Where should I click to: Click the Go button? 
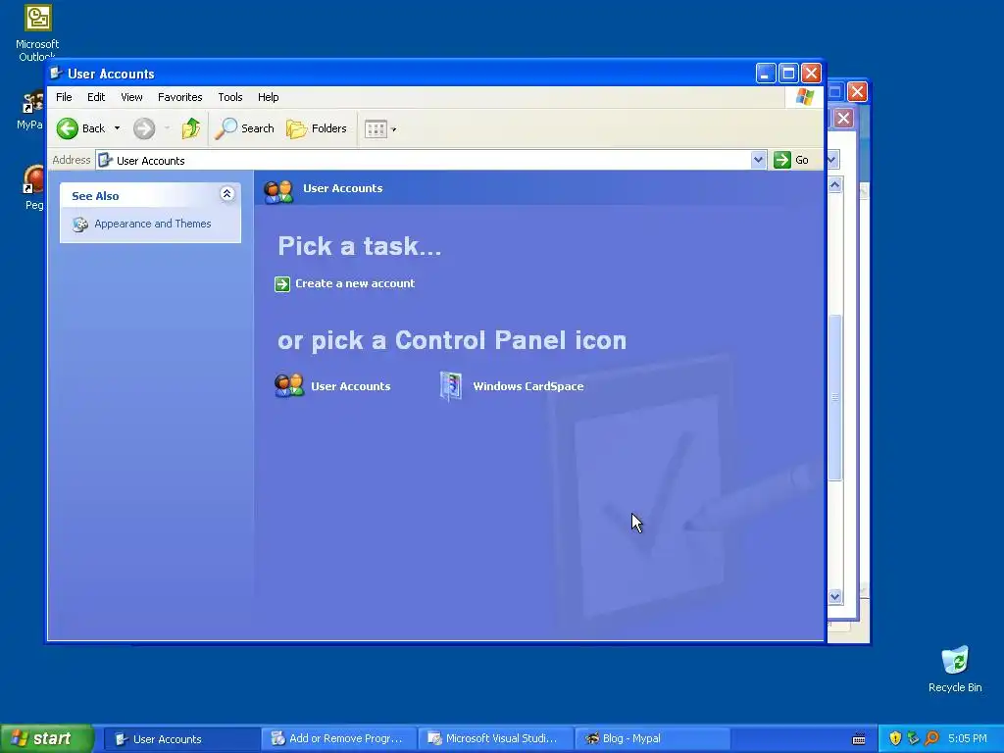(791, 160)
